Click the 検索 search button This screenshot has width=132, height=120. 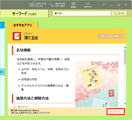click(119, 13)
